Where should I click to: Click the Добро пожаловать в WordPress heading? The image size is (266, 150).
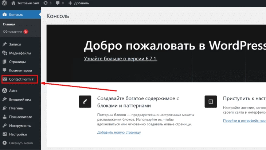click(175, 46)
